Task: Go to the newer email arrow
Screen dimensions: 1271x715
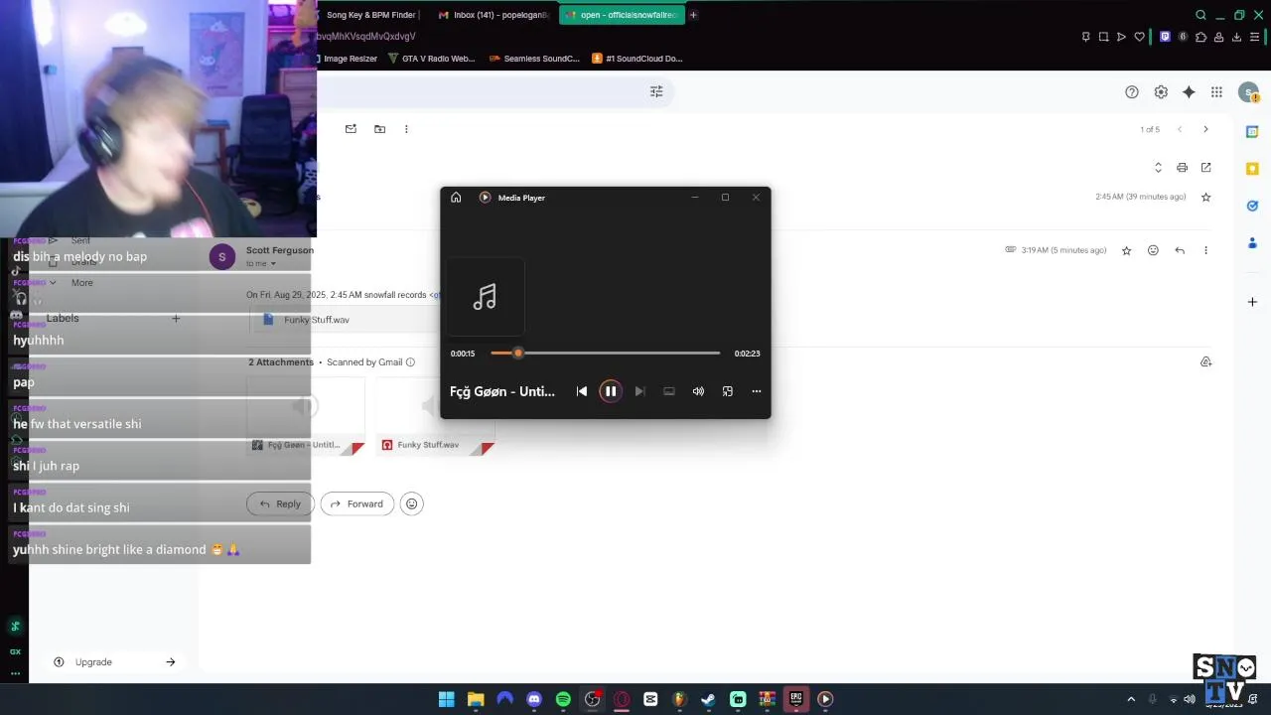Action: point(1180,129)
